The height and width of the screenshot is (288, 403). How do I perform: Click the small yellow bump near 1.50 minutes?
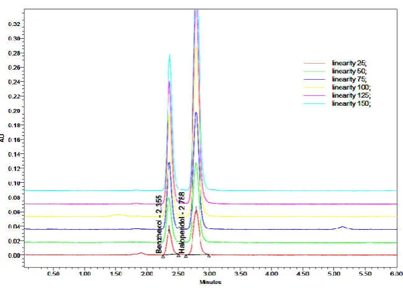click(374, 215)
